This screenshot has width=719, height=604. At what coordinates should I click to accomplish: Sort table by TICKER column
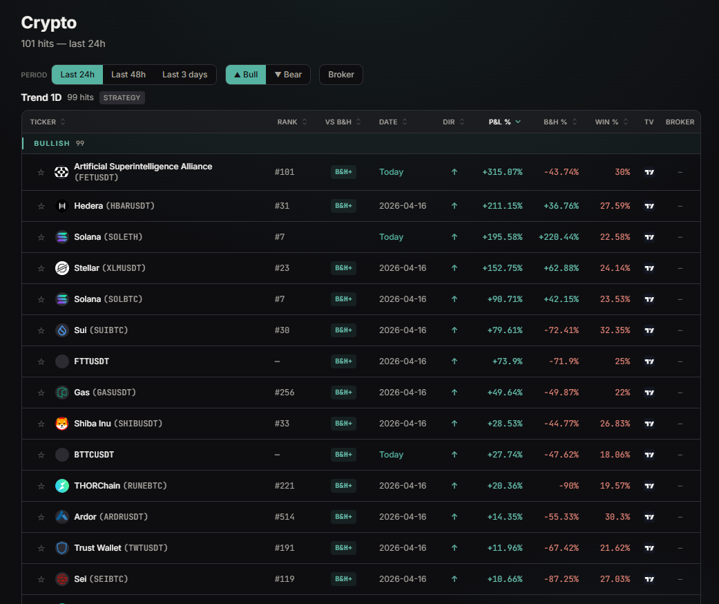[x=48, y=122]
